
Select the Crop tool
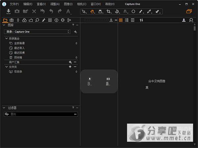(x=109, y=12)
